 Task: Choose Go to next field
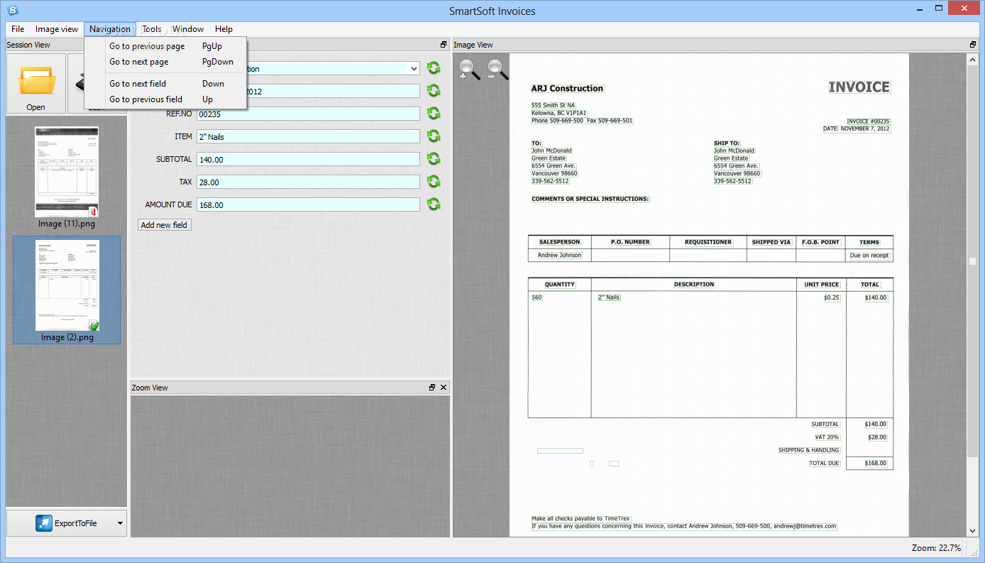pos(165,84)
